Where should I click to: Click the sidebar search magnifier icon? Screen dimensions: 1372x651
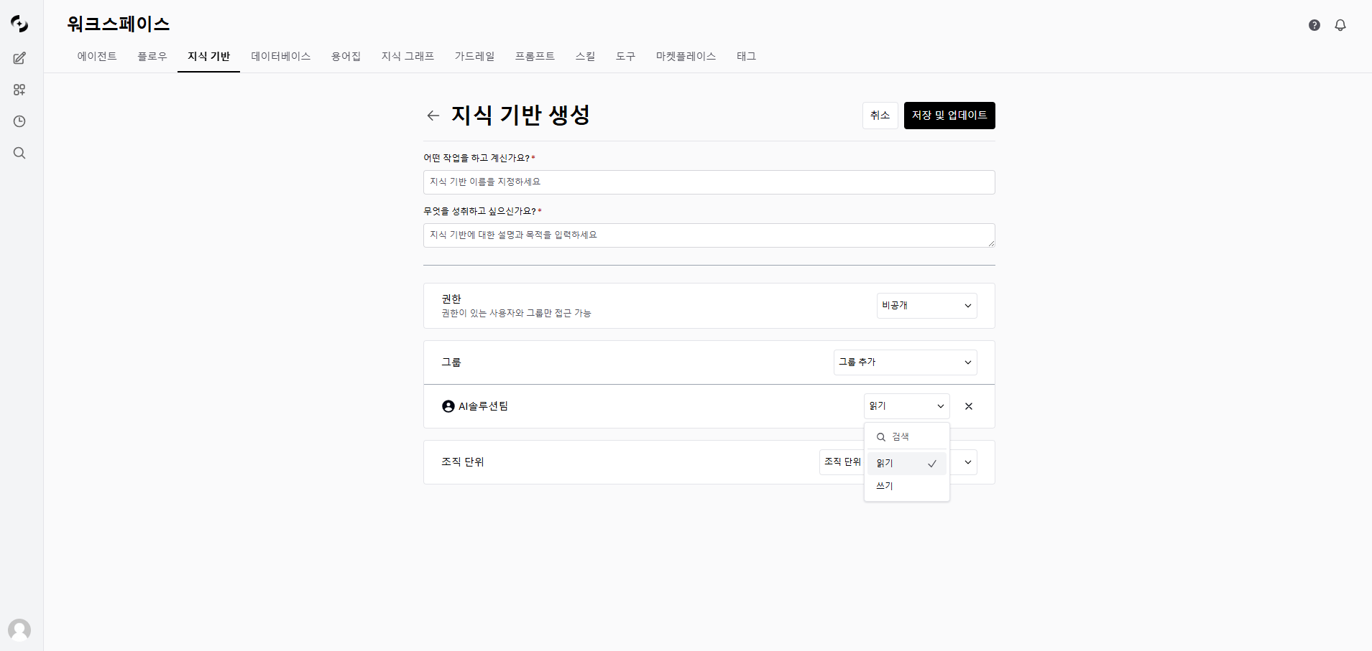click(19, 153)
